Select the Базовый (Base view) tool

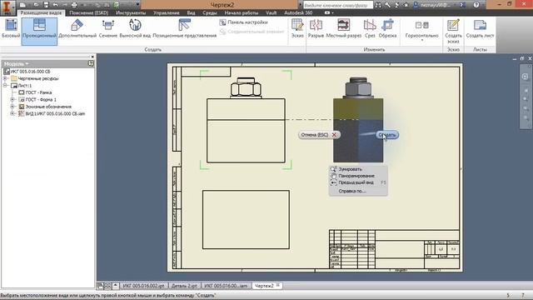pyautogui.click(x=11, y=28)
